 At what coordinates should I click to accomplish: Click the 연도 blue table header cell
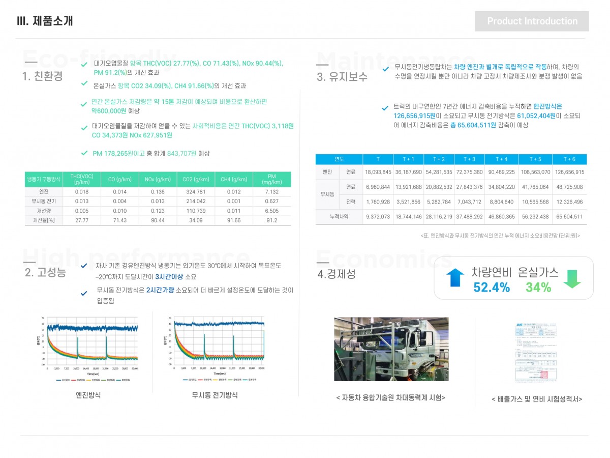[x=339, y=159]
